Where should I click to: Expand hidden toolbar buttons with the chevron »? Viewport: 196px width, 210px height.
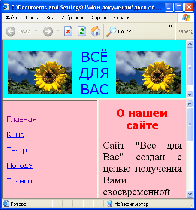(x=171, y=26)
